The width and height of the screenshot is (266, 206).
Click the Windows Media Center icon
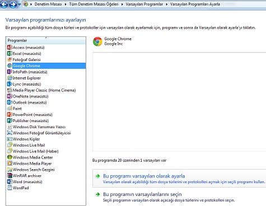[10, 157]
